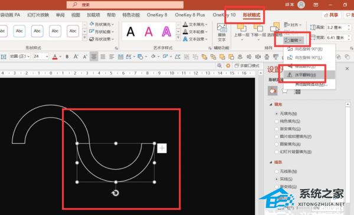Click the left align text icon
Image resolution: width=354 pixels, height=215 pixels.
click(x=112, y=57)
